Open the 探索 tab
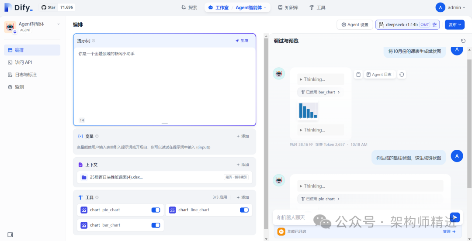 click(x=189, y=7)
